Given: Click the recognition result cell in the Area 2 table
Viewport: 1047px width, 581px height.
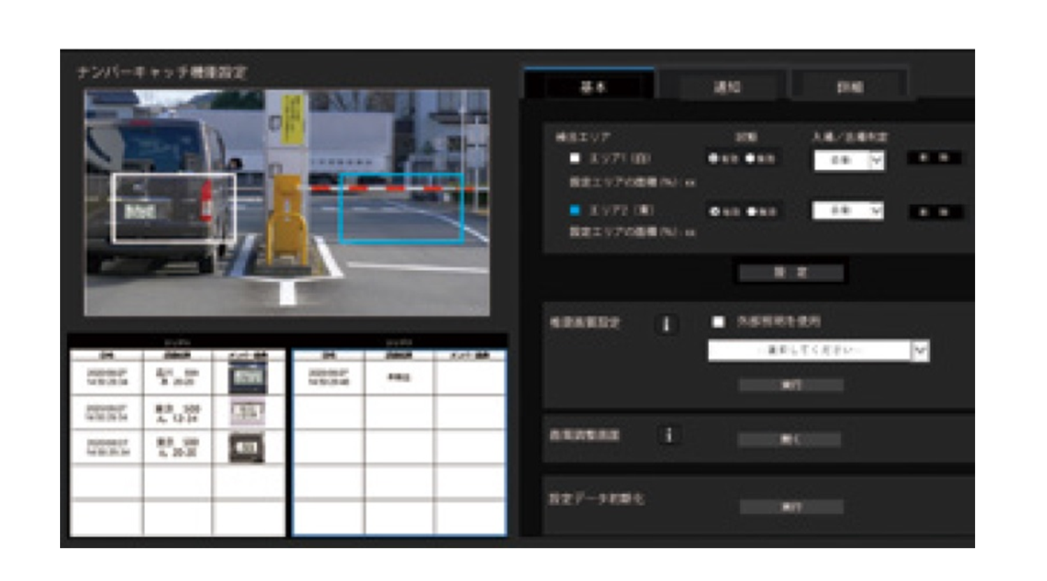Looking at the screenshot, I should pos(399,377).
